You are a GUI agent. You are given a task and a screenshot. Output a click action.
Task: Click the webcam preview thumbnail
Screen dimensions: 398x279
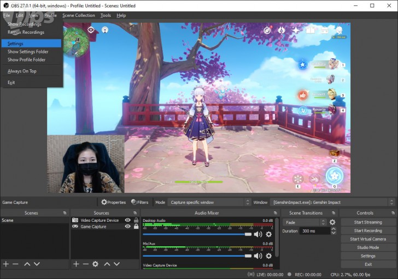86,164
